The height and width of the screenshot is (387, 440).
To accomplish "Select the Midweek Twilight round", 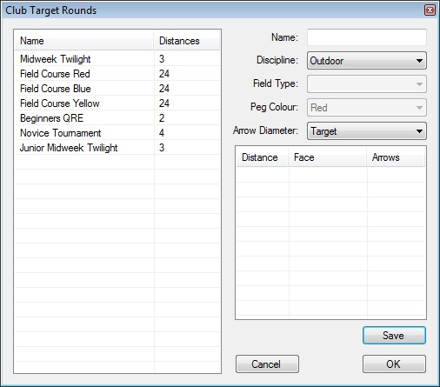I will tap(117, 59).
